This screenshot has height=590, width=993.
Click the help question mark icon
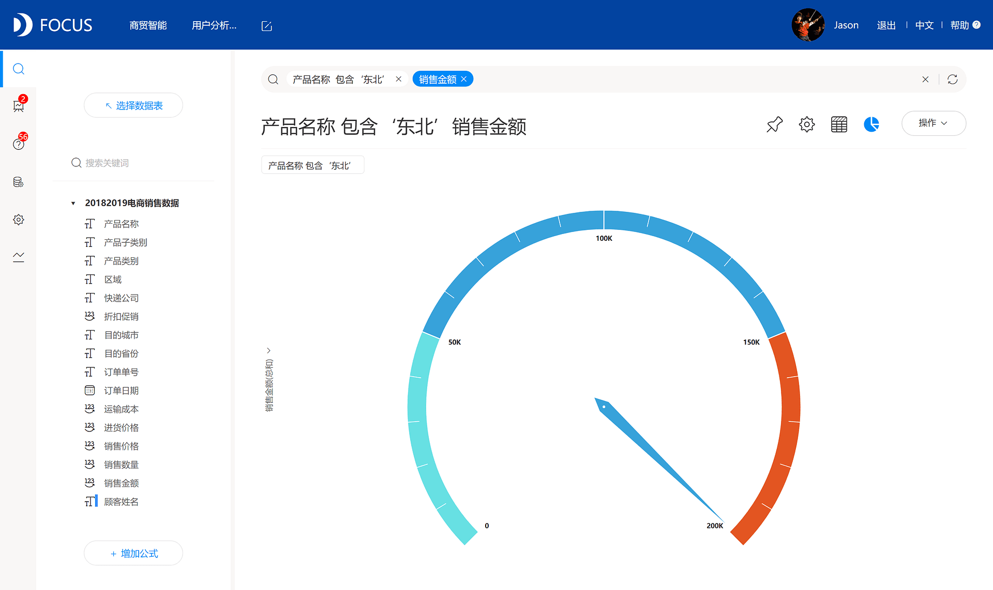tap(976, 25)
